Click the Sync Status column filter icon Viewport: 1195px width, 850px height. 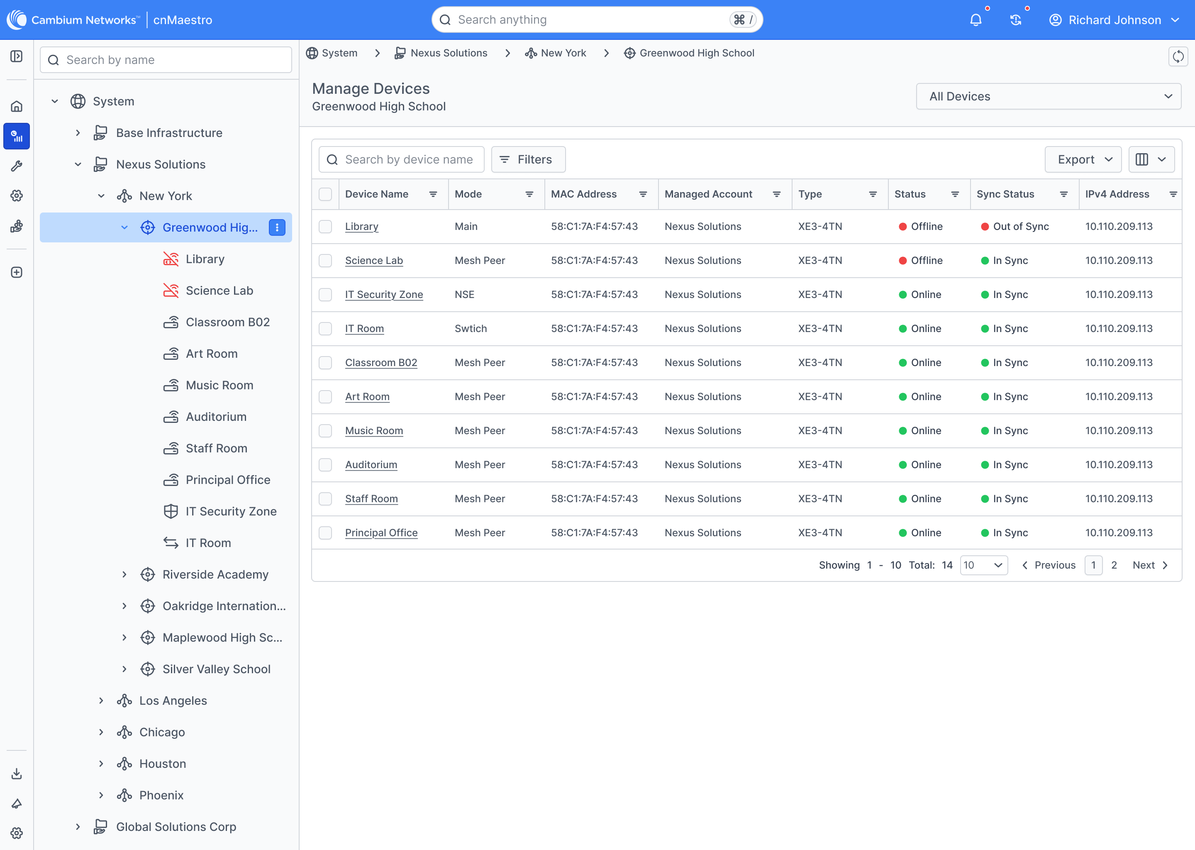(x=1064, y=194)
